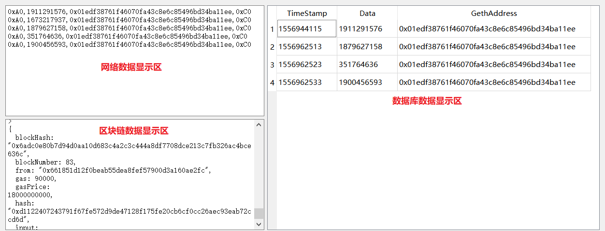The height and width of the screenshot is (231, 605).
Task: Click the blockNumber: 83 line
Action: (45, 162)
